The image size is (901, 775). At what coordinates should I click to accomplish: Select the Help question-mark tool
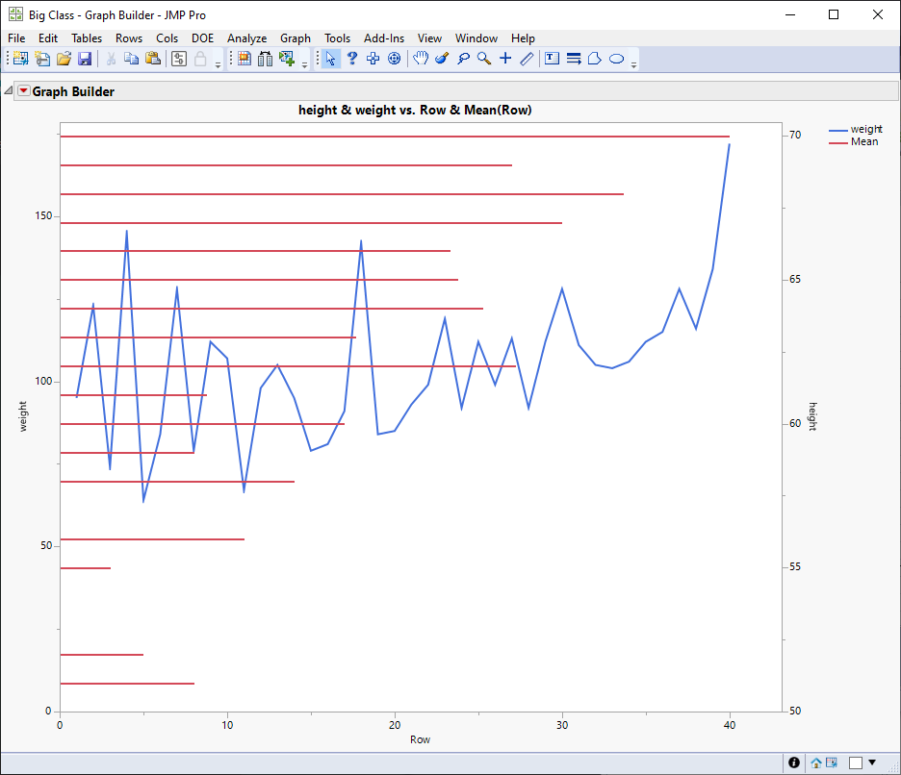tap(351, 59)
